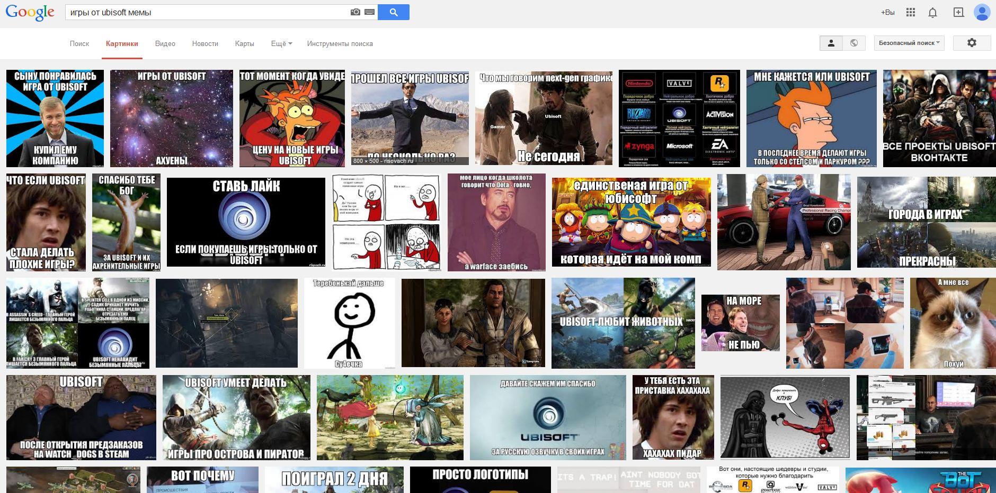Open the Карты tab
The image size is (996, 493).
tap(245, 43)
